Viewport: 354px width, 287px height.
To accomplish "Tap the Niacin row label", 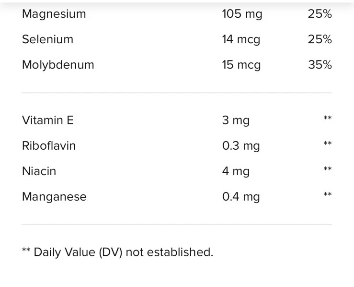I will point(39,171).
